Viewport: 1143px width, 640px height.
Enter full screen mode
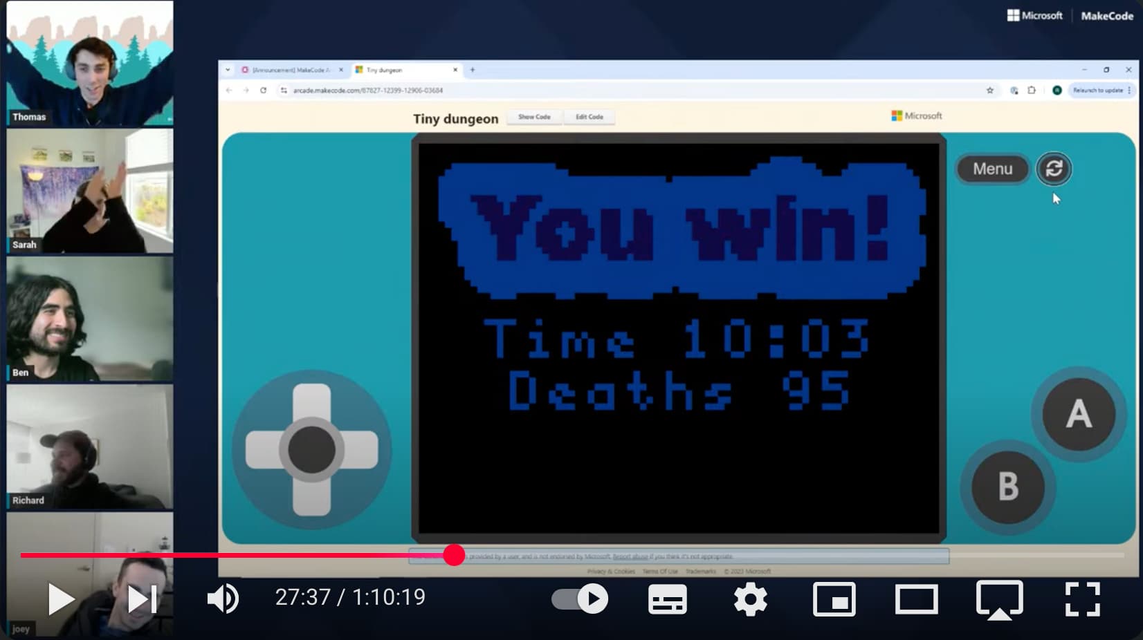[x=1083, y=599]
